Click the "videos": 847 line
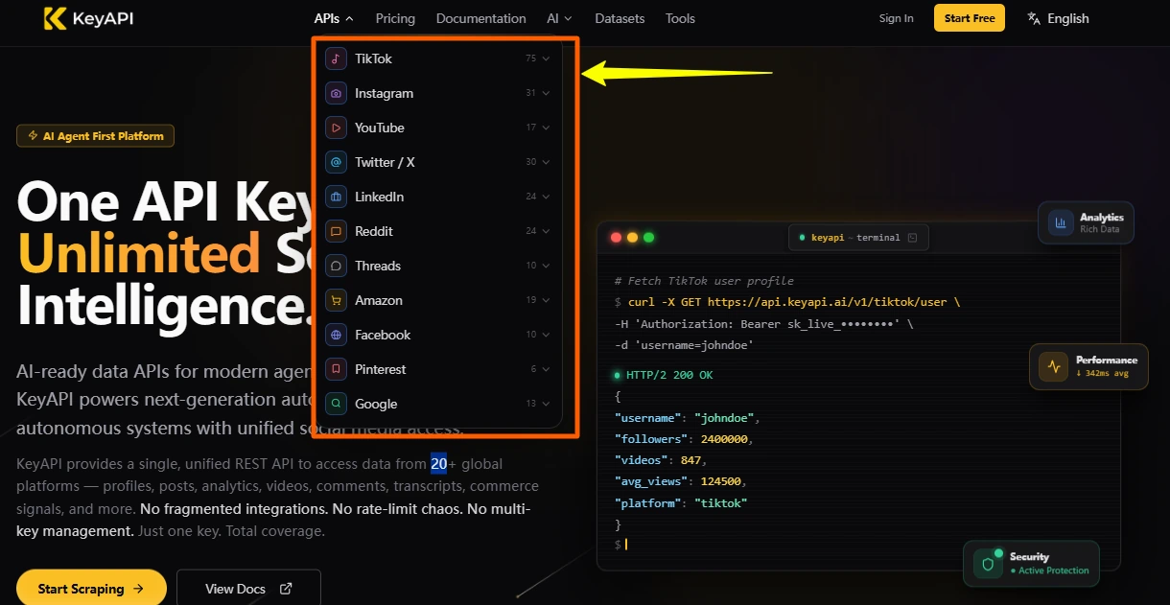This screenshot has height=605, width=1170. tap(660, 460)
